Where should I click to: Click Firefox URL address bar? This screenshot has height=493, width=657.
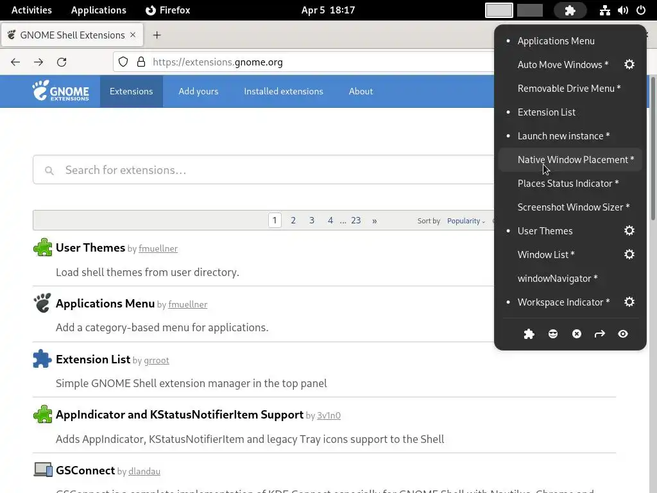pos(303,62)
